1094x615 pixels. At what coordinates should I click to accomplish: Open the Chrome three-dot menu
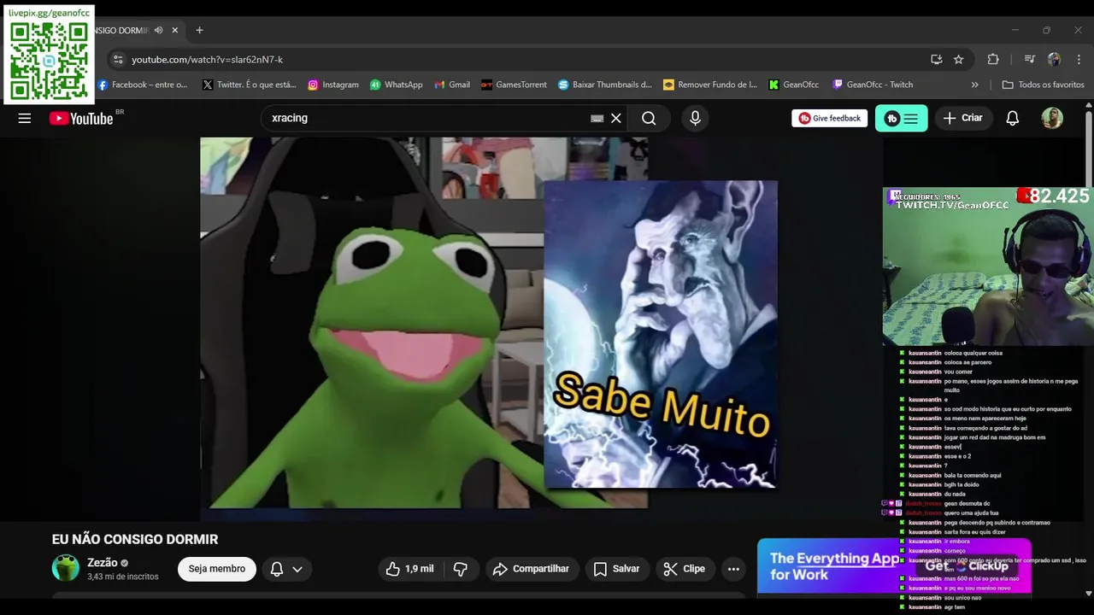pyautogui.click(x=1079, y=59)
